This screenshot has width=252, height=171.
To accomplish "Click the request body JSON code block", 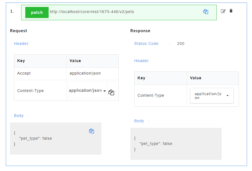I will coord(56,139).
